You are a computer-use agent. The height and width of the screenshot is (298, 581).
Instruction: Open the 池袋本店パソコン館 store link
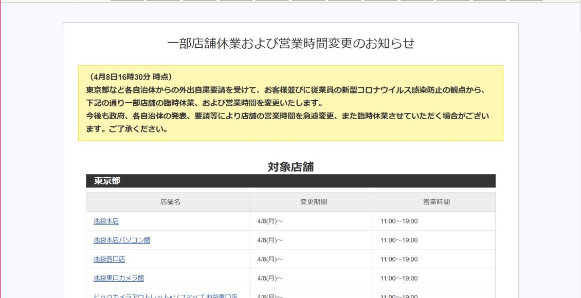122,240
